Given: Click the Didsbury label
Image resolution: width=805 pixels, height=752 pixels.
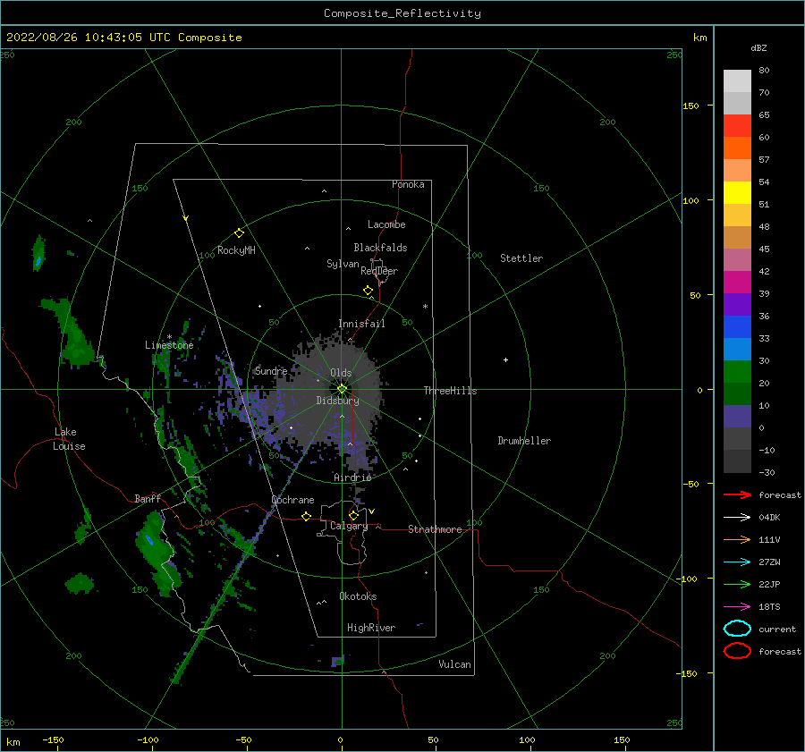Looking at the screenshot, I should pos(337,401).
